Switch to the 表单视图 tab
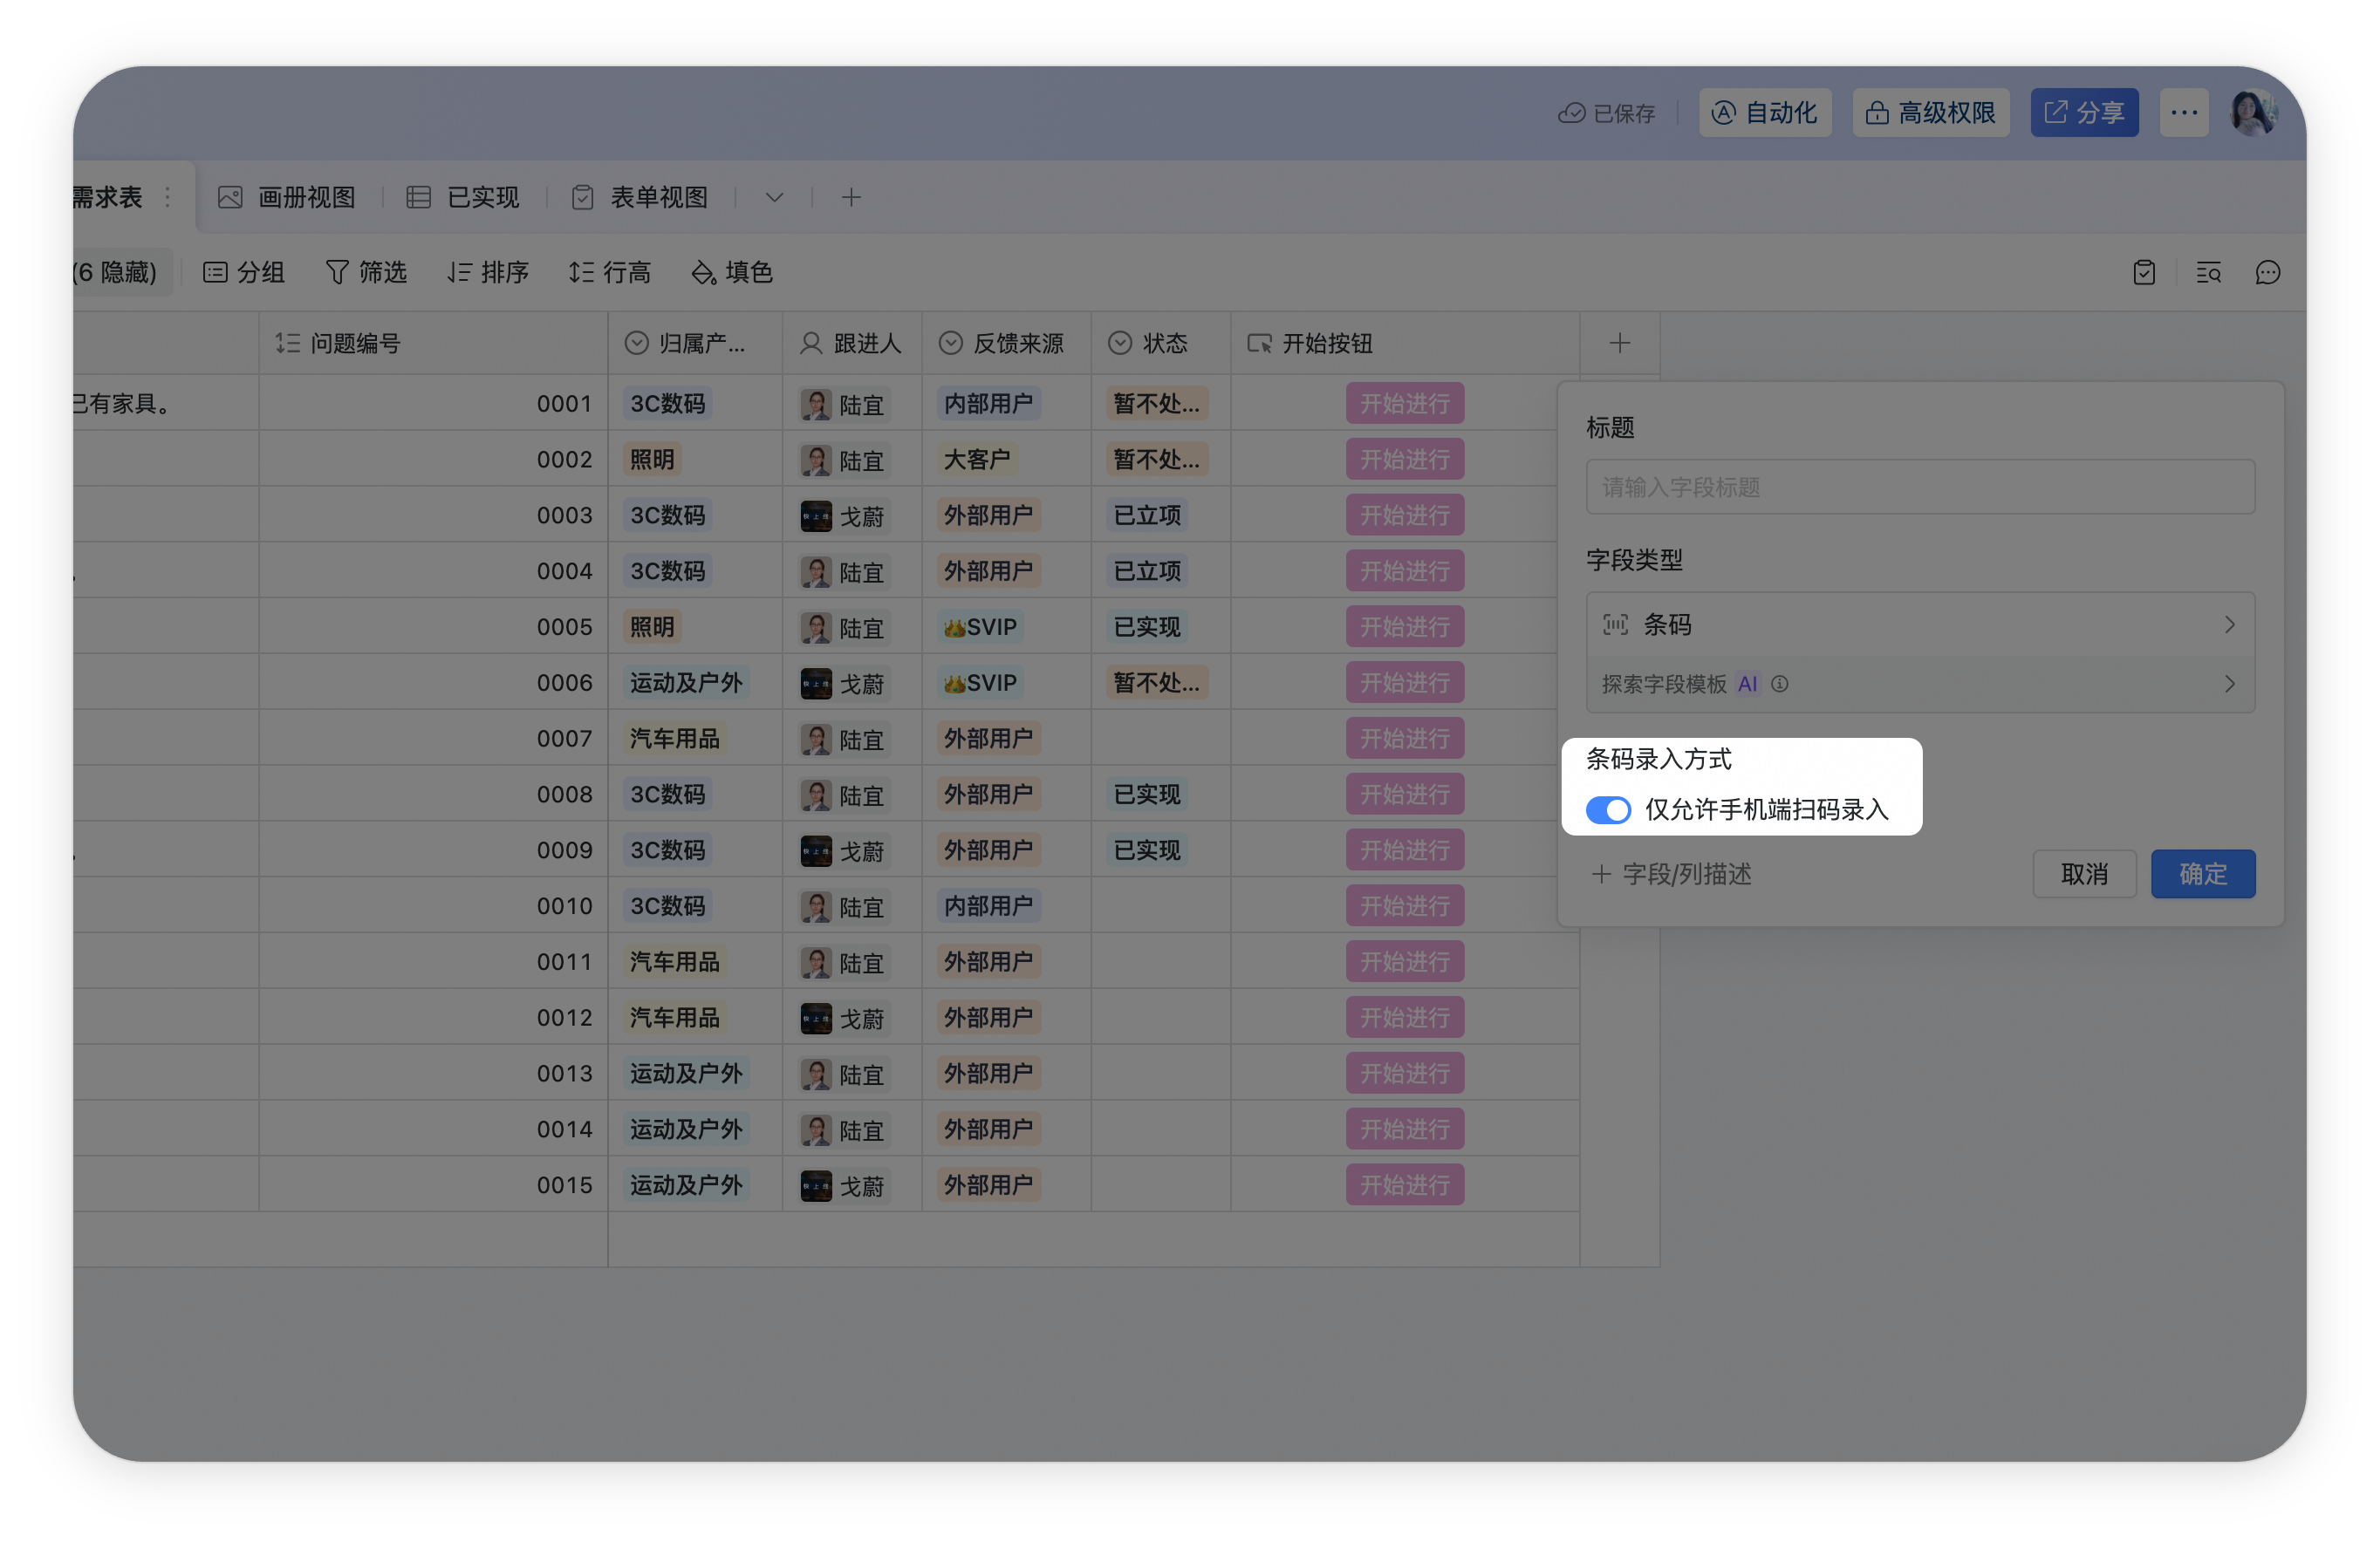This screenshot has width=2380, height=1542. click(x=640, y=197)
